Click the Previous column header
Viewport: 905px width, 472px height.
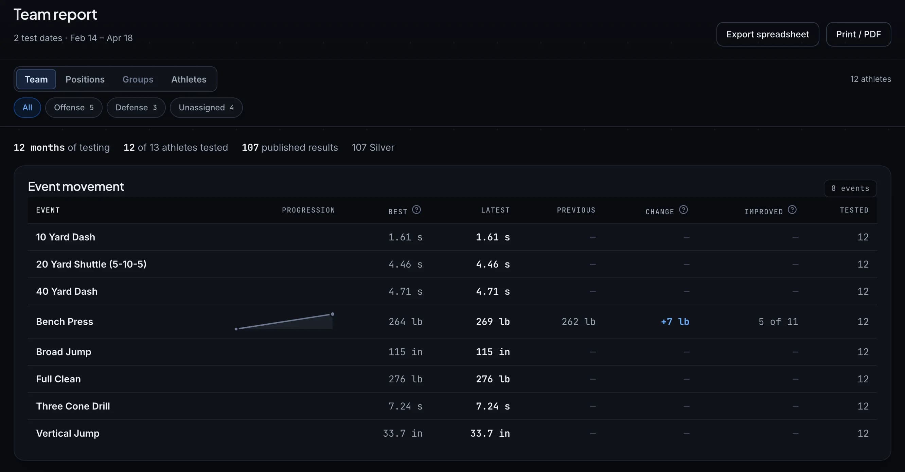coord(576,210)
